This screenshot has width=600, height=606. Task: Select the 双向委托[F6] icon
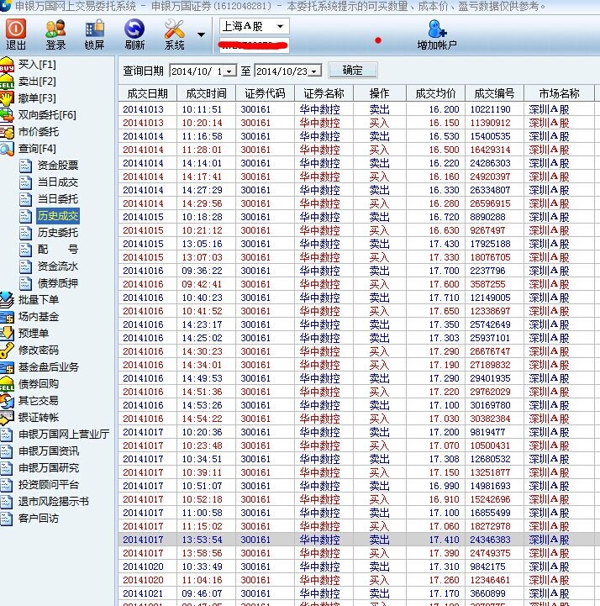click(7, 115)
